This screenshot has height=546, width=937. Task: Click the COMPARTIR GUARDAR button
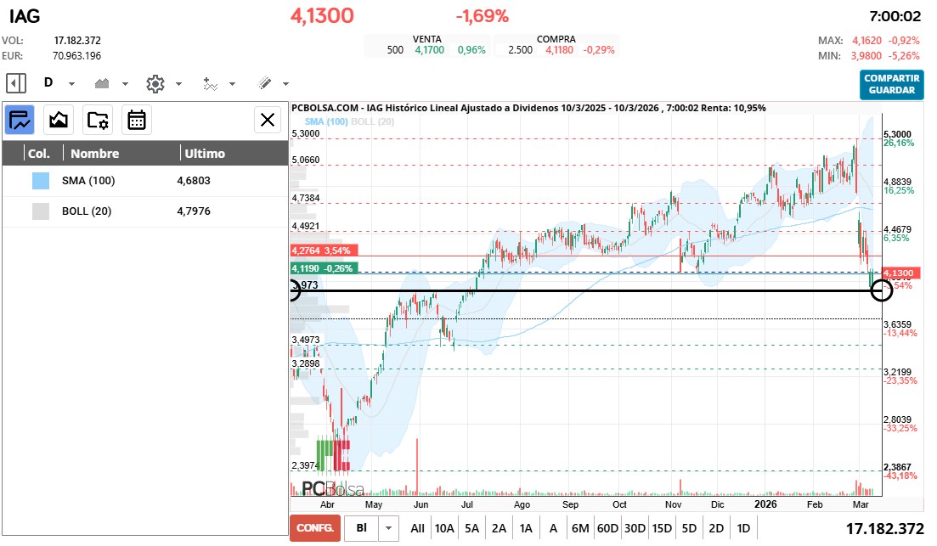[x=891, y=86]
